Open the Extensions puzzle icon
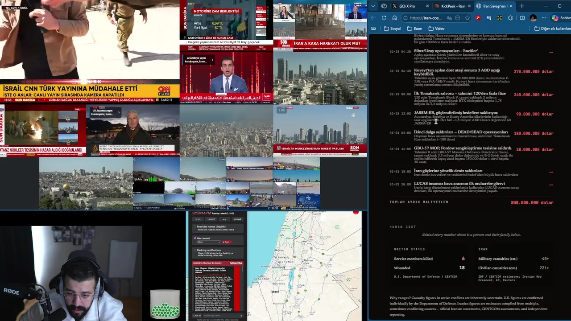Image resolution: width=571 pixels, height=321 pixels. [511, 18]
